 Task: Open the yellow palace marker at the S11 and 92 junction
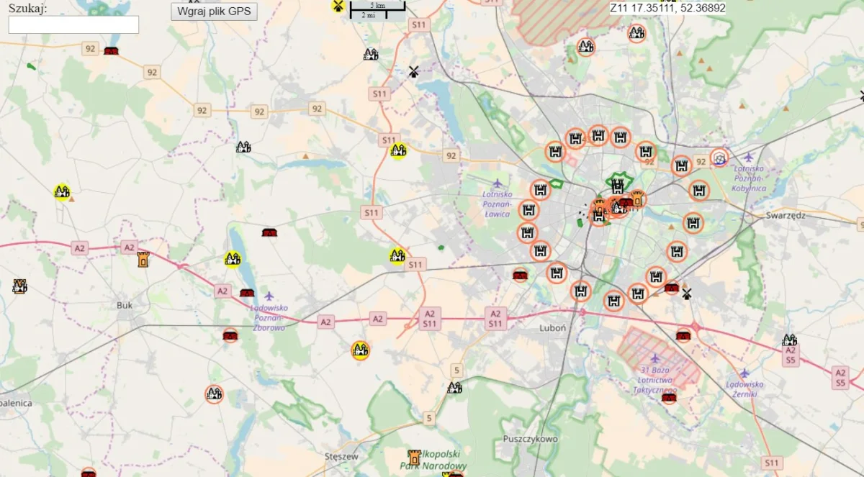point(398,150)
